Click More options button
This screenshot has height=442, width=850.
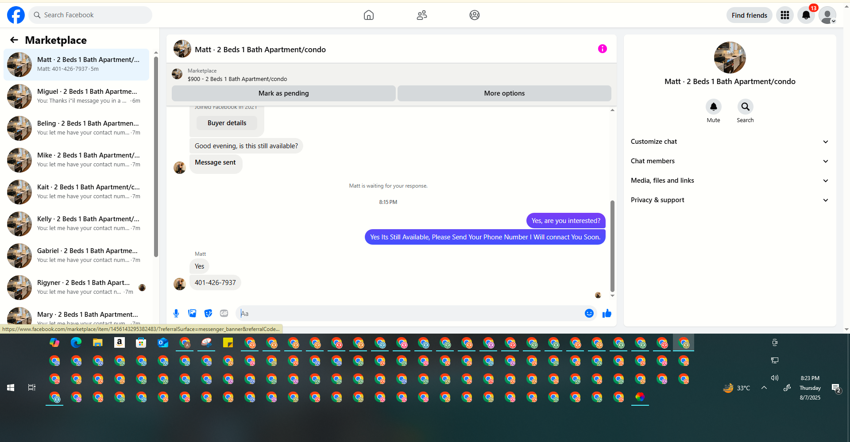(x=504, y=93)
